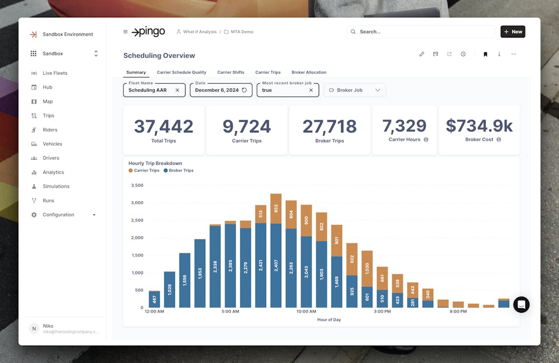Open Drivers group icon in sidebar
Image resolution: width=559 pixels, height=363 pixels.
(34, 158)
